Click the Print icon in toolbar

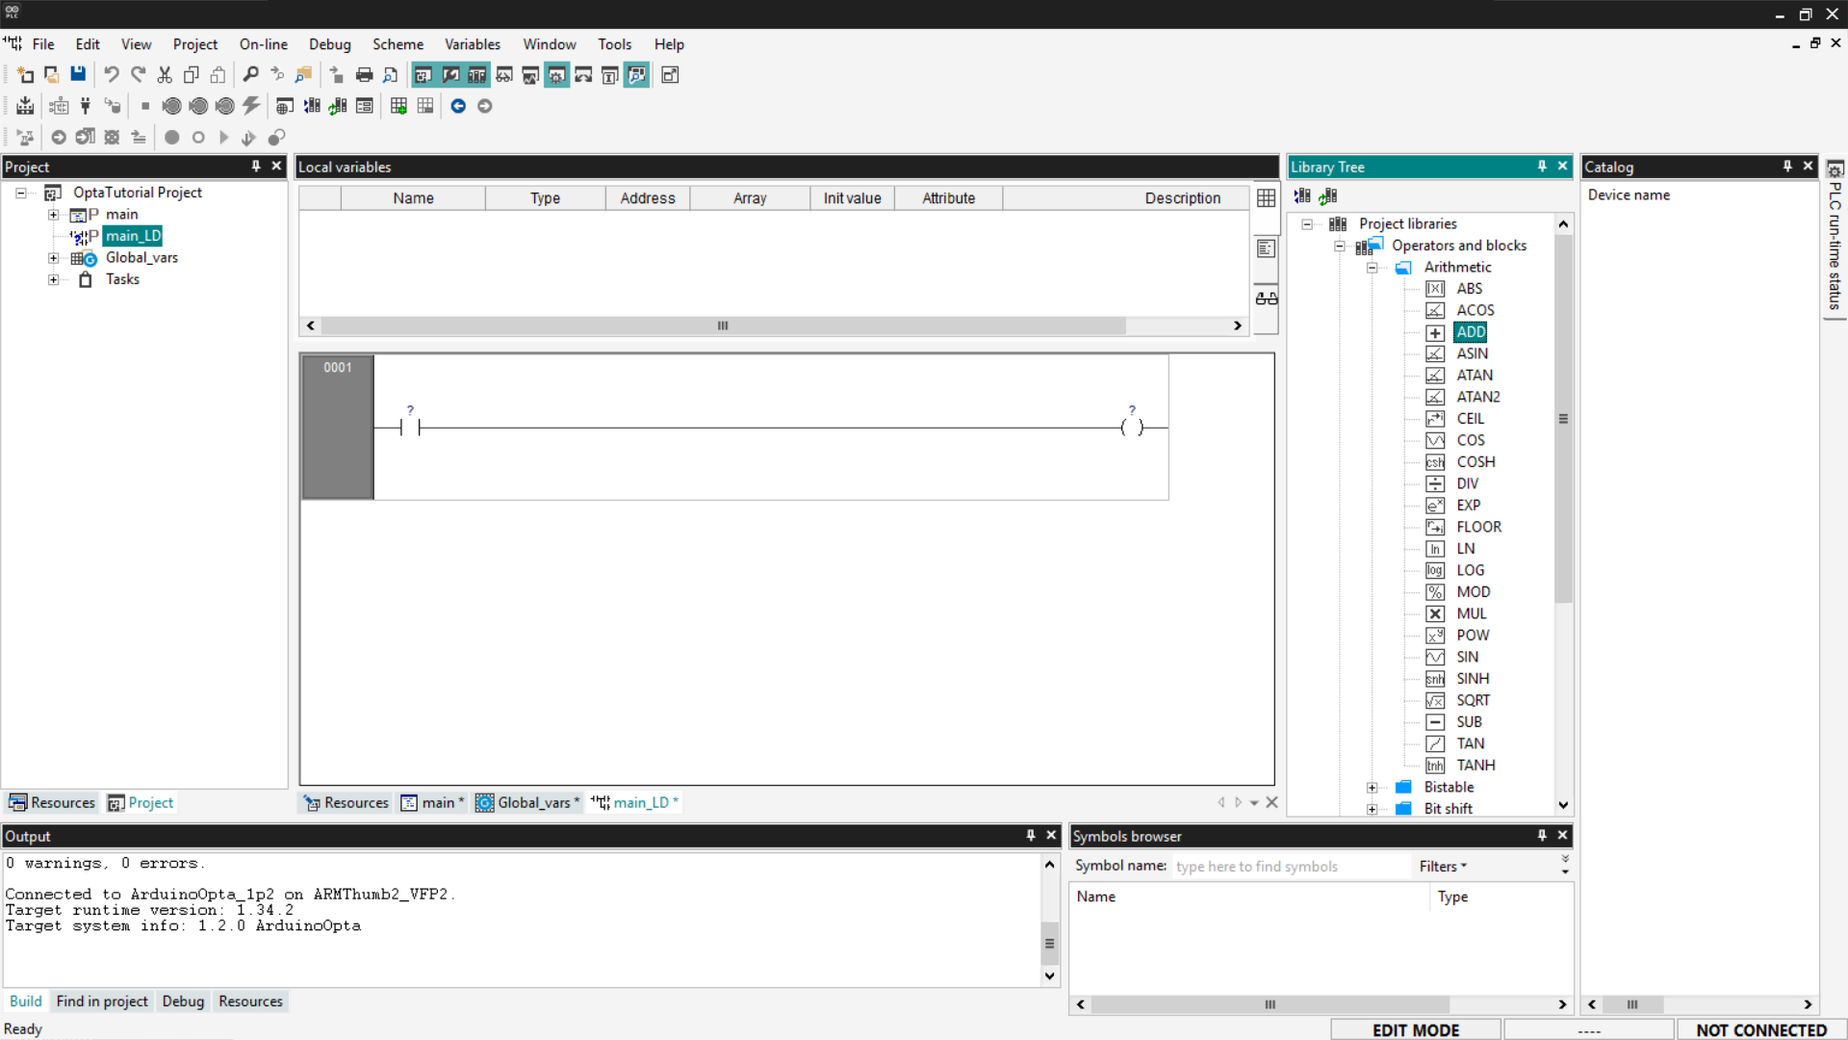pos(364,74)
